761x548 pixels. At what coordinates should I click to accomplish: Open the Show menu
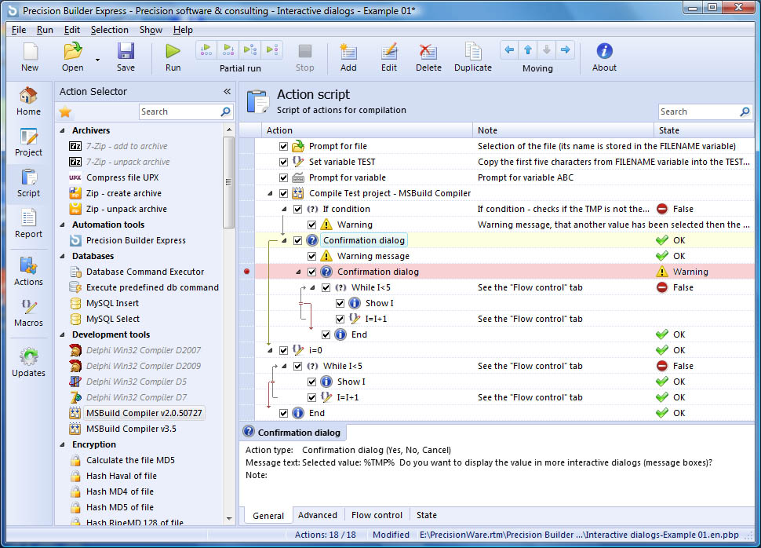point(151,30)
